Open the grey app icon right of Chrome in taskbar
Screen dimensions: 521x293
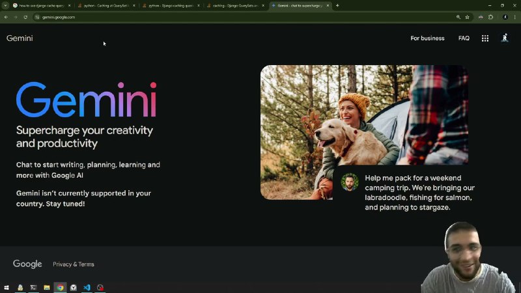point(74,287)
